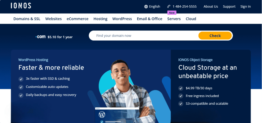Image resolution: width=262 pixels, height=123 pixels.
Task: Click the Support link
Action: [229, 6]
